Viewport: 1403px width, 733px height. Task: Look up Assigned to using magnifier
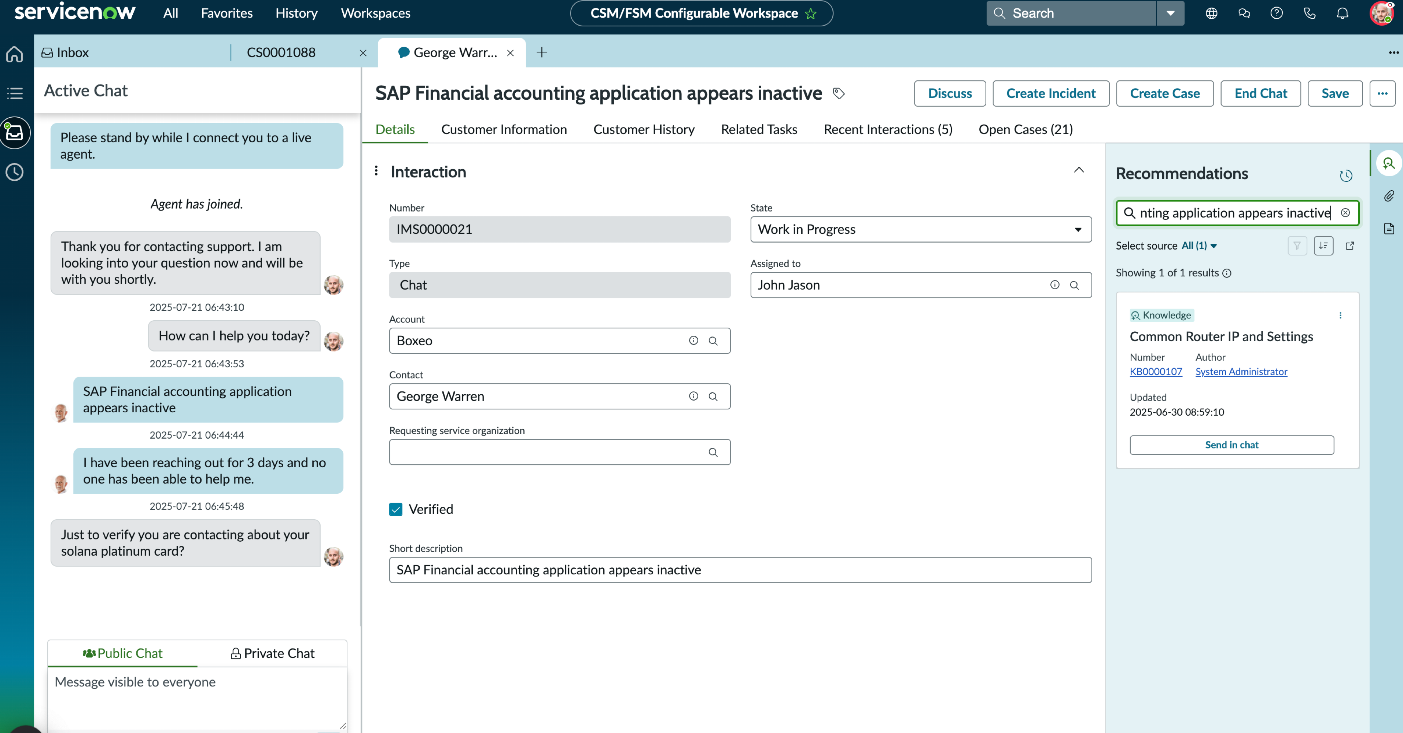(1075, 286)
